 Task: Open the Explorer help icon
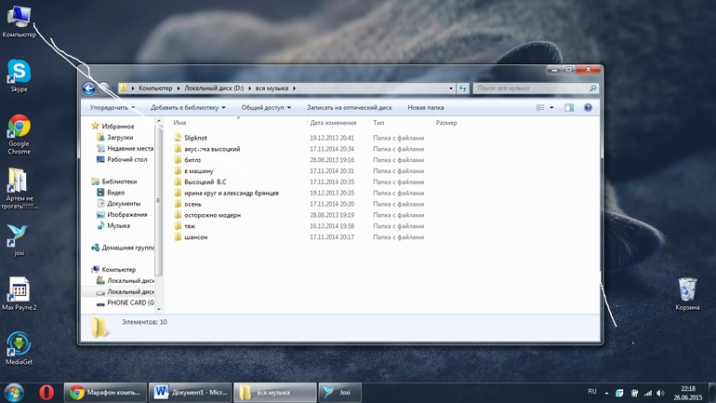(588, 108)
